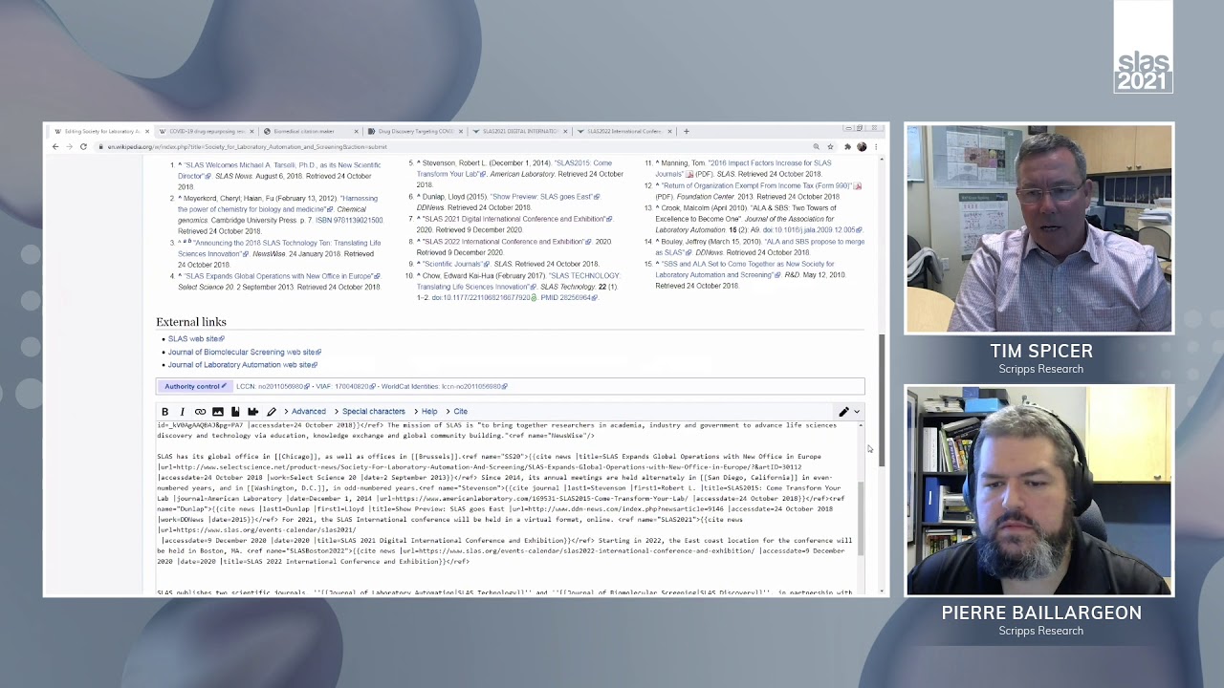Open the SLAS web site link
Screen dimensions: 1224x688
click(x=195, y=339)
